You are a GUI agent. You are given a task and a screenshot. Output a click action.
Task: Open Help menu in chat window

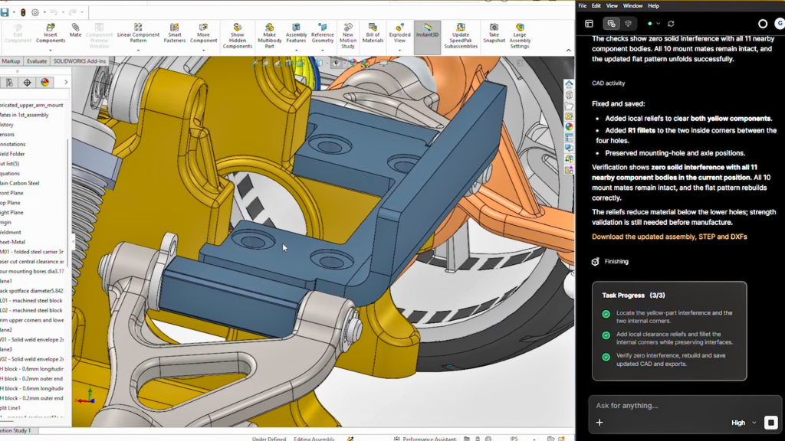(x=653, y=6)
